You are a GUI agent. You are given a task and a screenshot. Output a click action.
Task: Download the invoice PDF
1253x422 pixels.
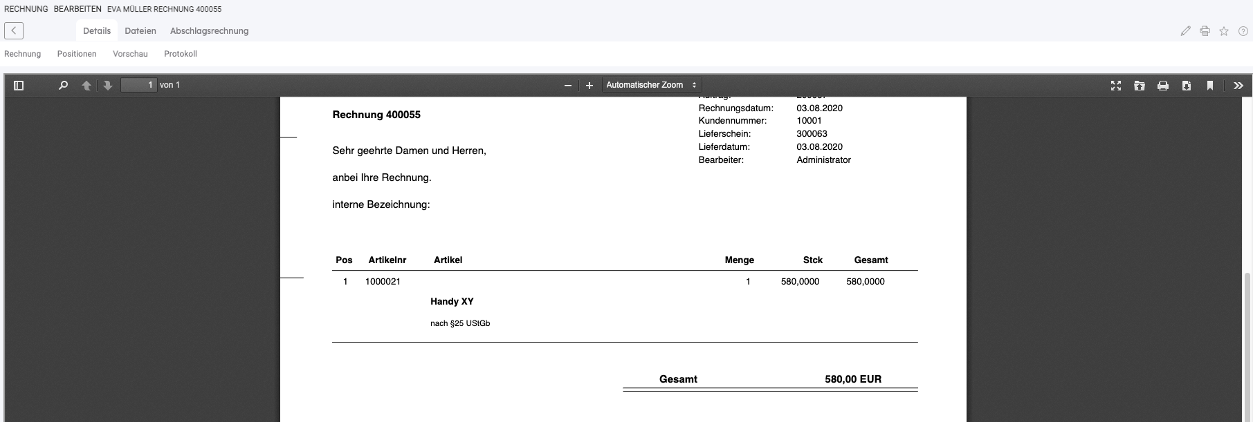point(1187,86)
